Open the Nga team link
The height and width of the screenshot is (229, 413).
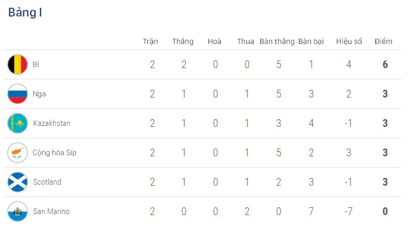point(39,94)
